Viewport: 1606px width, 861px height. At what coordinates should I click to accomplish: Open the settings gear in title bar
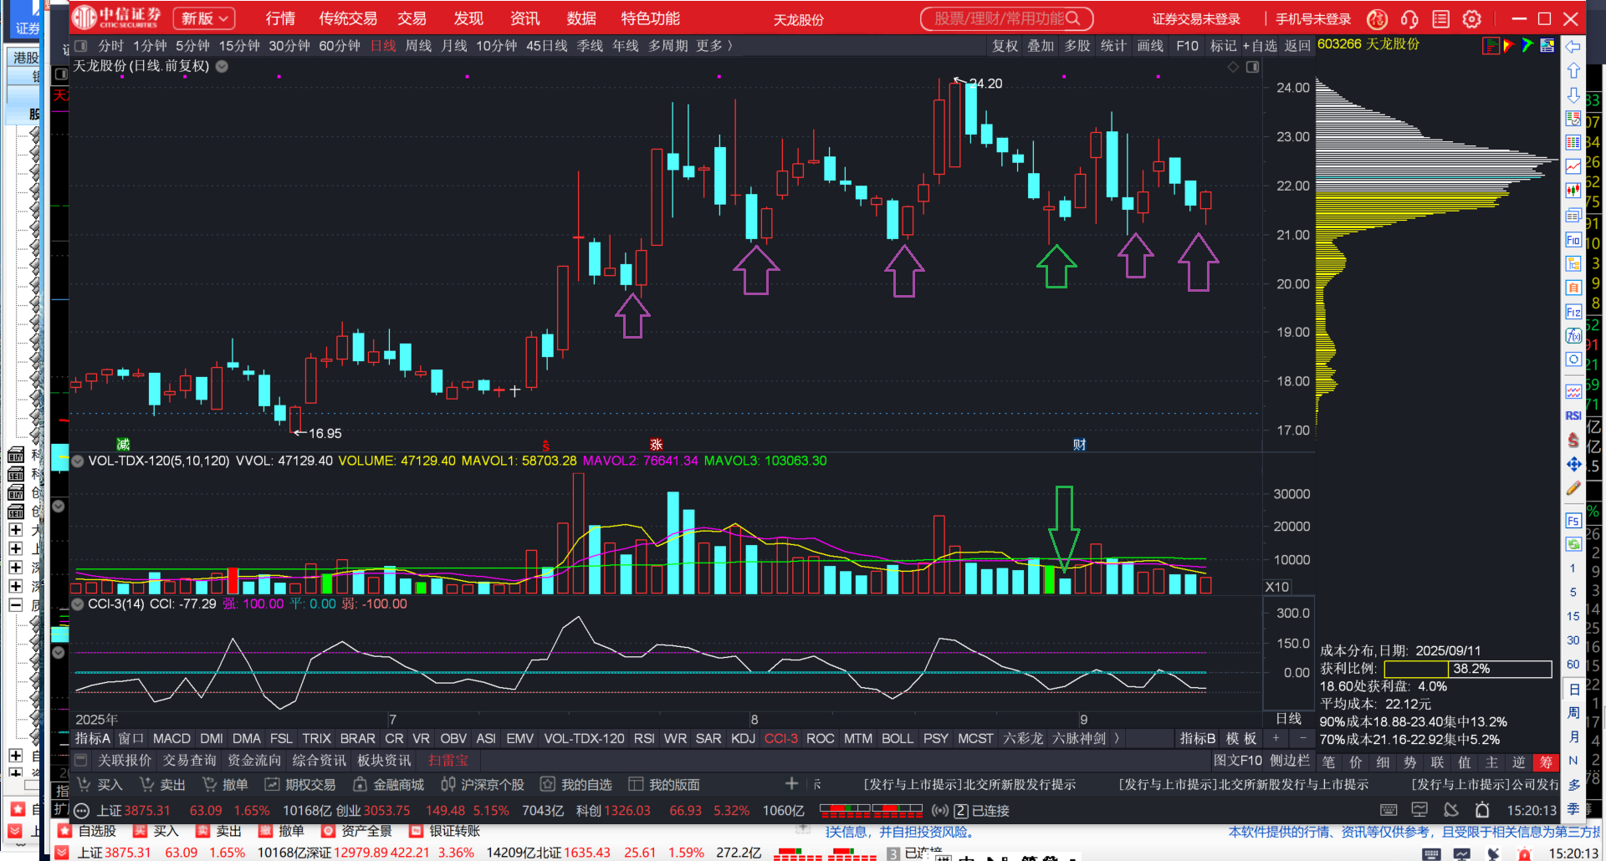point(1472,18)
